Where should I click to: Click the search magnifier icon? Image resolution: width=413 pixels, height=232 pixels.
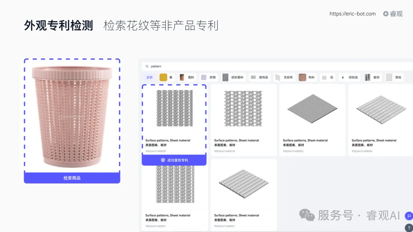coord(147,66)
